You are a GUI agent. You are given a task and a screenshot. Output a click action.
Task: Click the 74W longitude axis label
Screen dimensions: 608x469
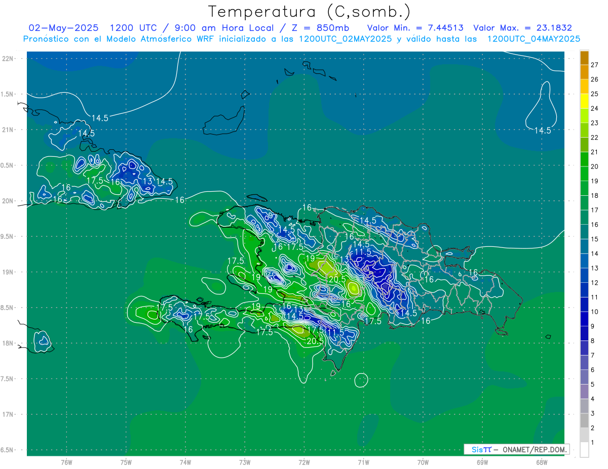click(x=185, y=462)
